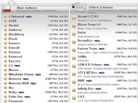
Task: Click the box icon beside Kyocera
Action: (6, 61)
